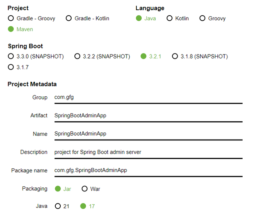
Task: Select Spring Boot version 3.1.7
Action: click(x=11, y=67)
